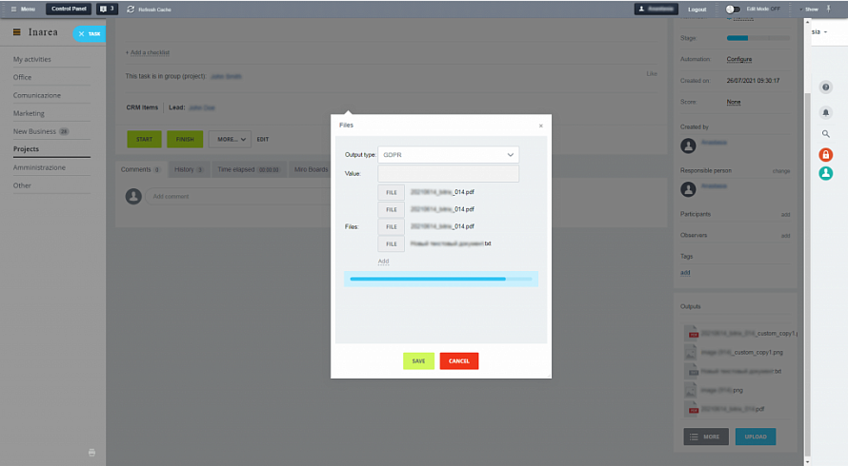Open the MORE... dropdown next to FINISH
Viewport: 848px width, 466px height.
(x=230, y=139)
